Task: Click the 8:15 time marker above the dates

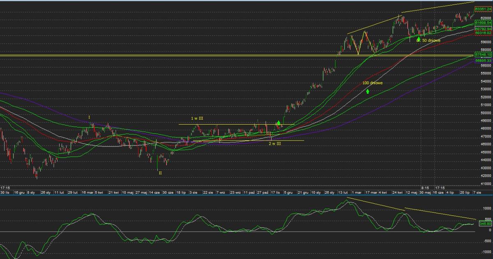Action: click(425, 187)
